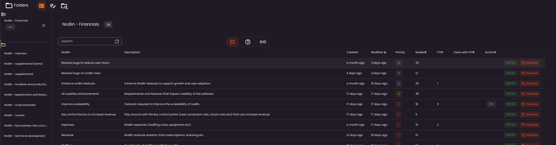This screenshot has width=556, height=145.
Task: Click the search icon inside Search box
Action: [117, 41]
